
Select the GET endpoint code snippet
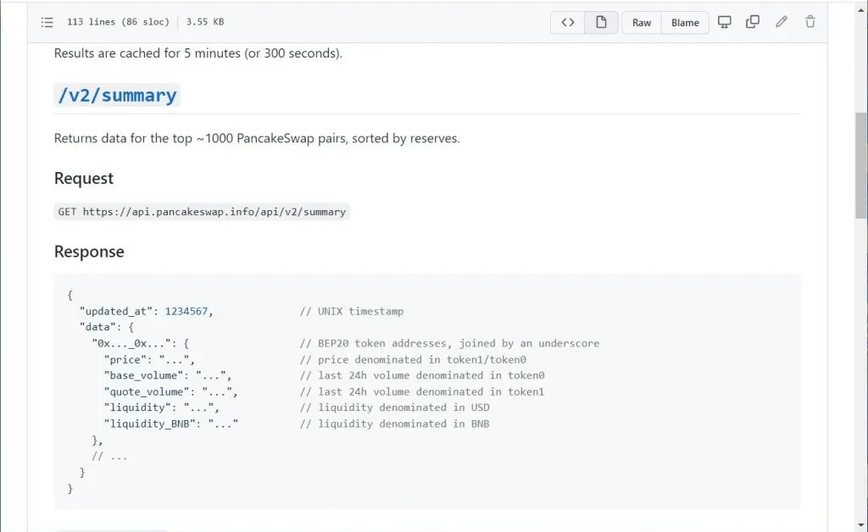(x=201, y=211)
